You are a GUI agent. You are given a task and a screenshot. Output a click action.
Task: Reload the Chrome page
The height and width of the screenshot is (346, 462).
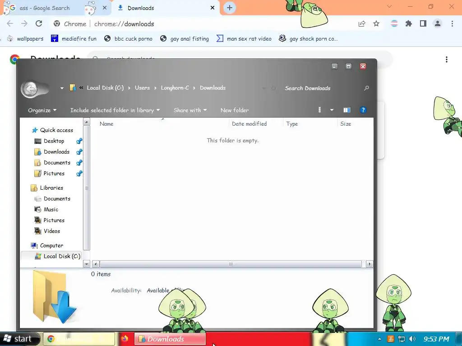[x=39, y=24]
